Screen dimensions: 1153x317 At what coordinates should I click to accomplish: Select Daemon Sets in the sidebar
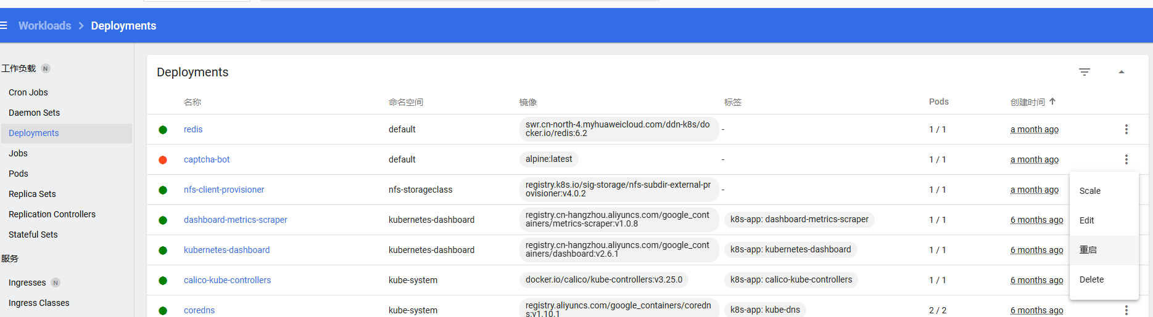(x=35, y=113)
